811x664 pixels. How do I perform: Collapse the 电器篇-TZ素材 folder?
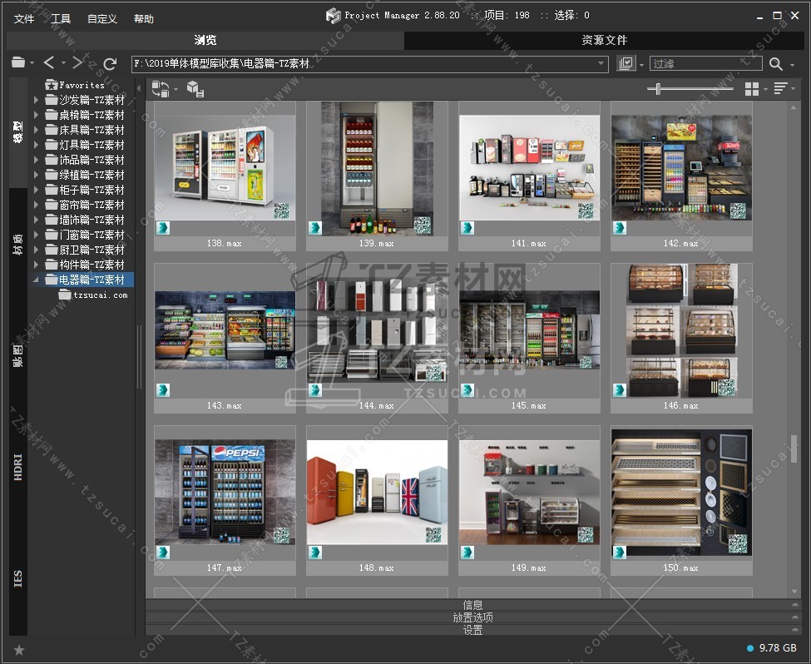[36, 280]
